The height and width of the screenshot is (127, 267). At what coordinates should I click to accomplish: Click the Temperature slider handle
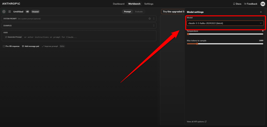tap(188, 34)
